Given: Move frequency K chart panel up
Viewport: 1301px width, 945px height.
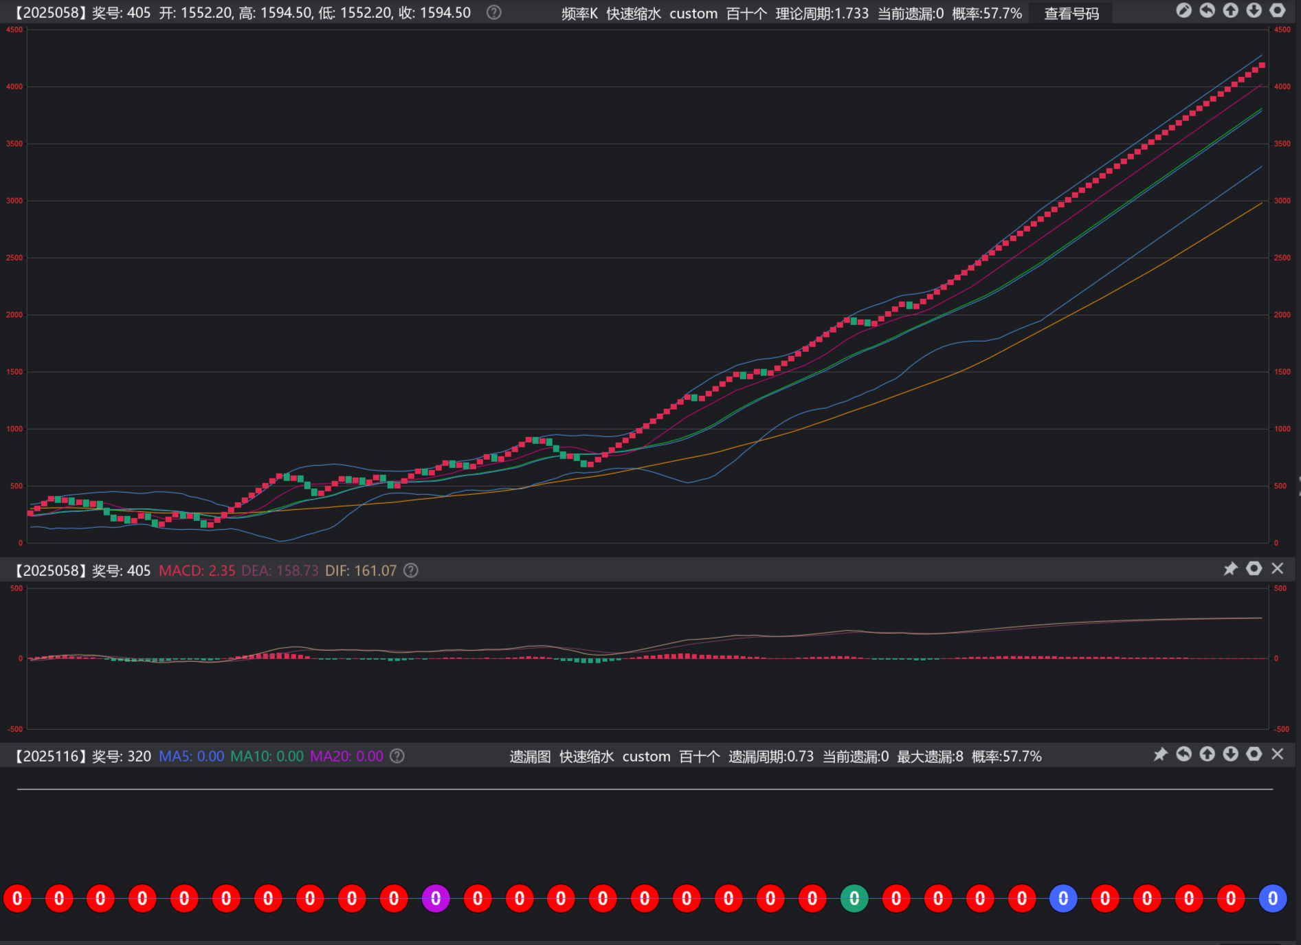Looking at the screenshot, I should (1231, 11).
